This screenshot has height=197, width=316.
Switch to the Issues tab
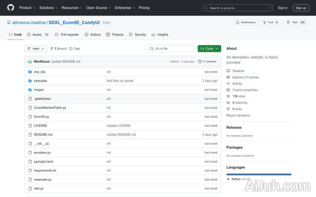click(38, 35)
